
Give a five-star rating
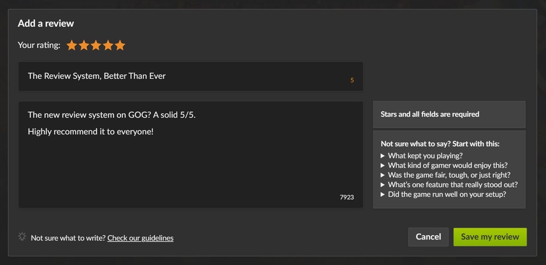pos(120,45)
